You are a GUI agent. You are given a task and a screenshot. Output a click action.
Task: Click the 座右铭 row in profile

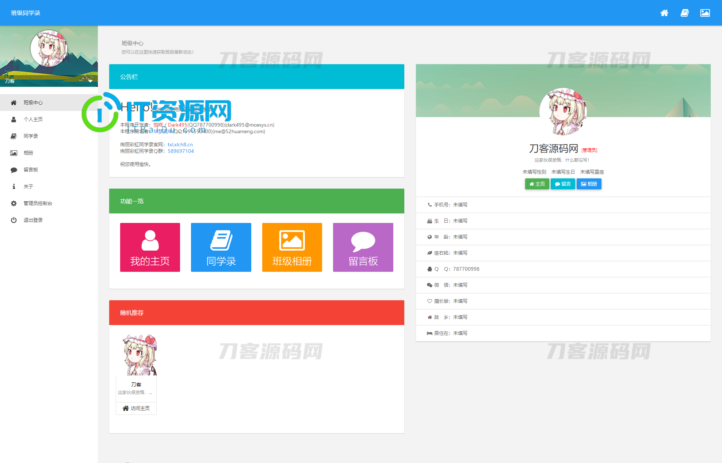pyautogui.click(x=563, y=253)
